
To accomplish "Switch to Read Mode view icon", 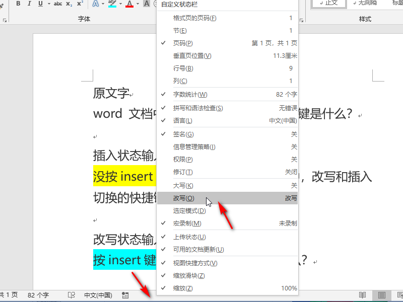I will 362,295.
